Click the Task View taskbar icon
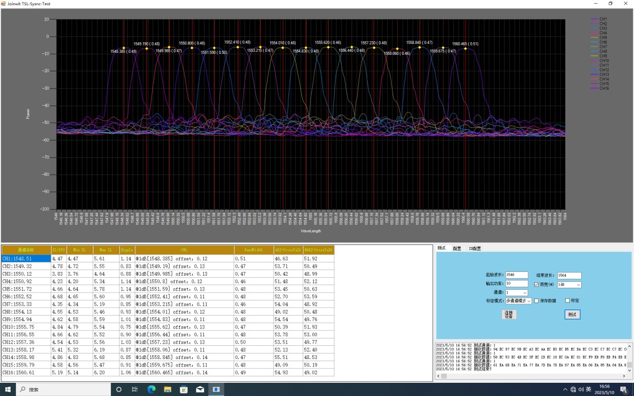Viewport: 634px width, 396px height. pos(135,389)
